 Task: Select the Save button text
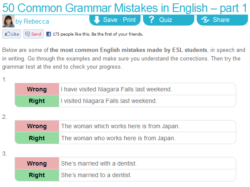tap(110, 20)
